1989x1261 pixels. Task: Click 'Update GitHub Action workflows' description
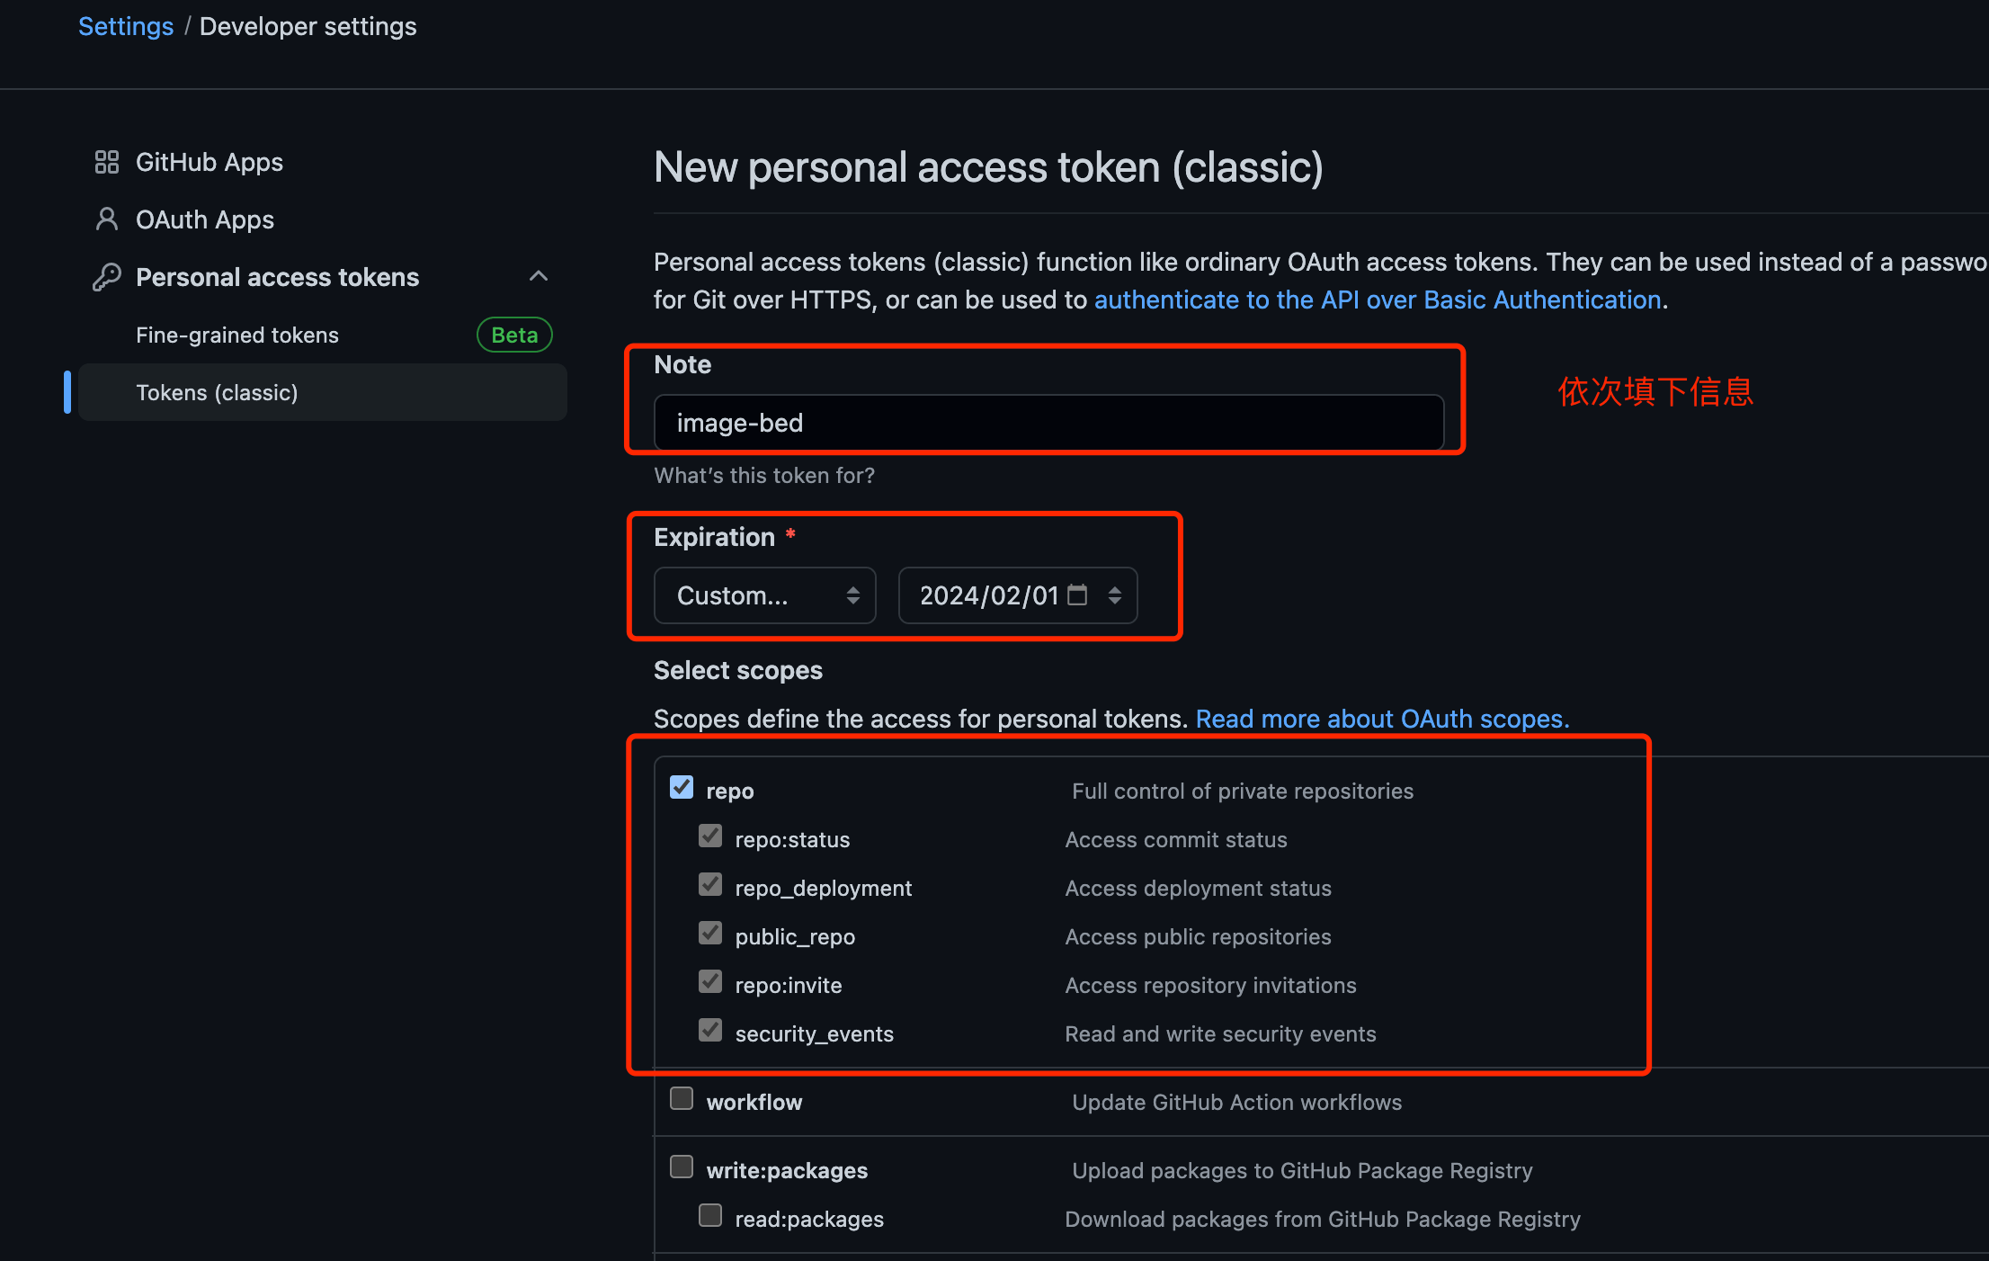pyautogui.click(x=1236, y=1102)
